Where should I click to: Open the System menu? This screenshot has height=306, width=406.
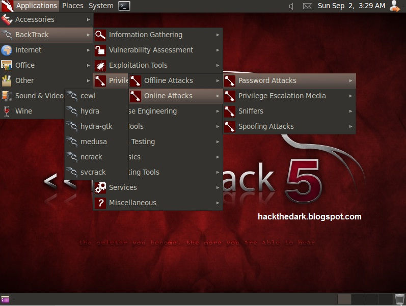[x=101, y=6]
